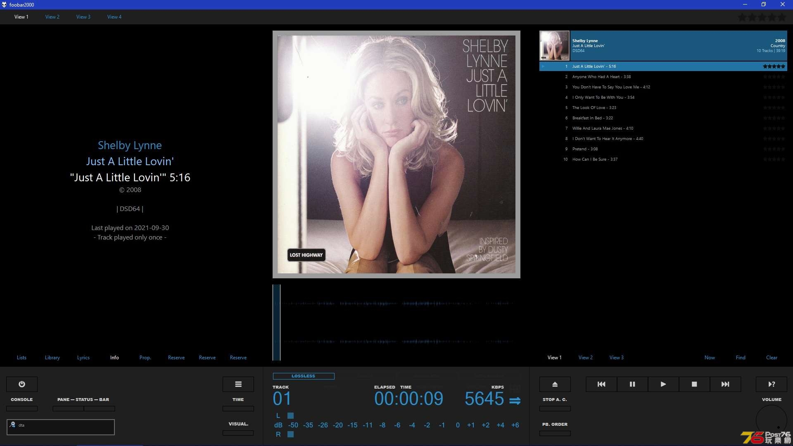Image resolution: width=793 pixels, height=446 pixels.
Task: Select the Info panel tab
Action: coord(114,358)
